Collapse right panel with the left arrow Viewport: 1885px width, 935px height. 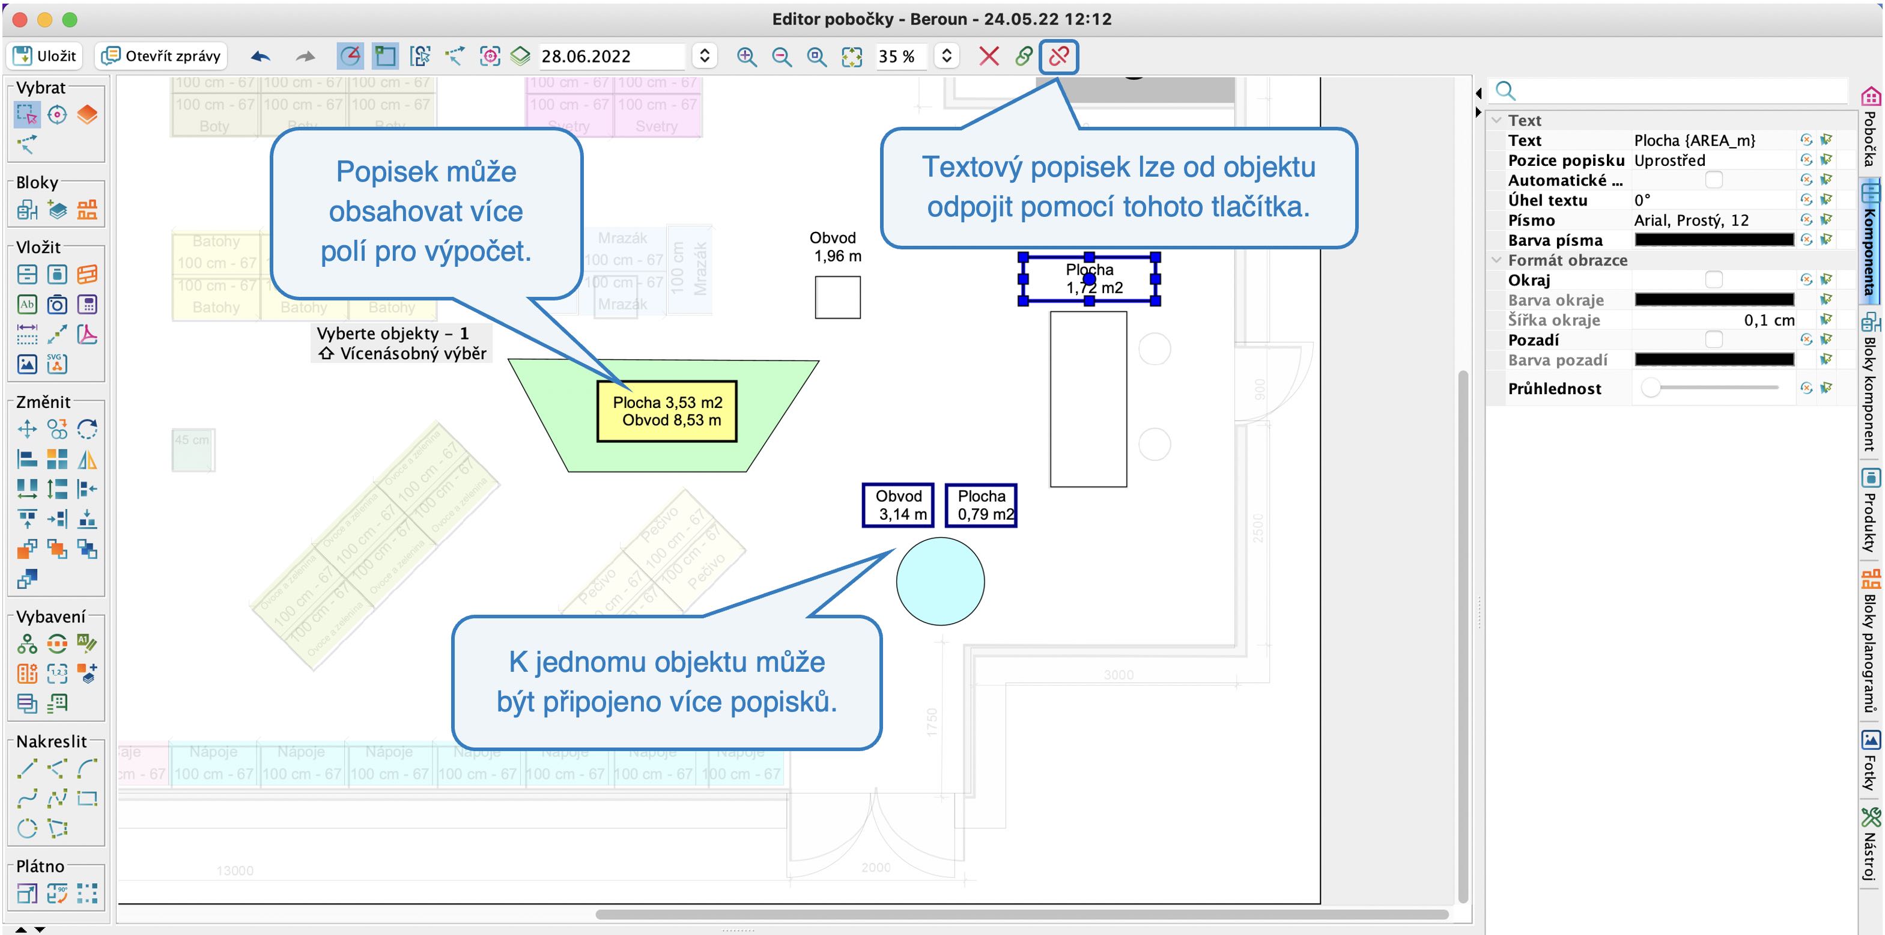pos(1479,93)
